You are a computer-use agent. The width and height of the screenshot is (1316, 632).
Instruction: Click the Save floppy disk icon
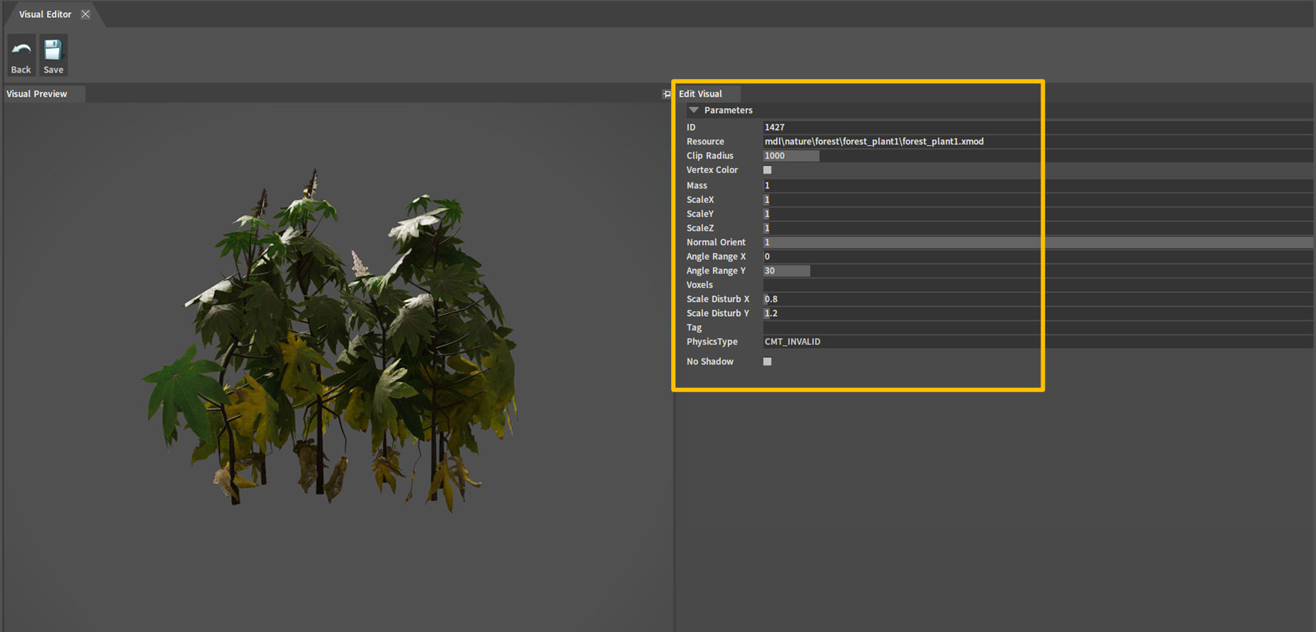coord(53,50)
